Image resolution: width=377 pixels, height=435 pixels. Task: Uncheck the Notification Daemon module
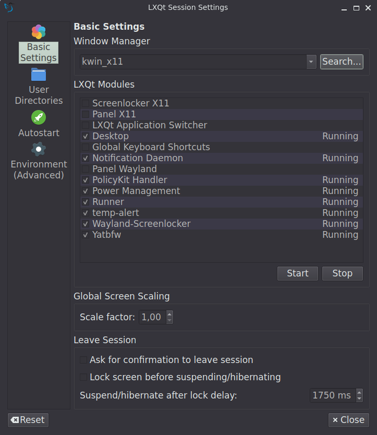85,158
